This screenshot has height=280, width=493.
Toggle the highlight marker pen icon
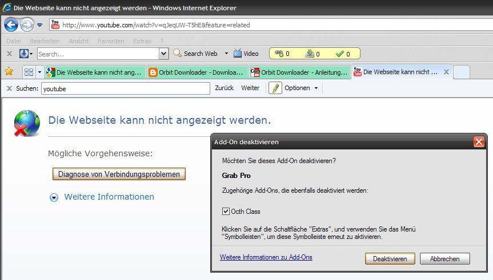pyautogui.click(x=275, y=88)
